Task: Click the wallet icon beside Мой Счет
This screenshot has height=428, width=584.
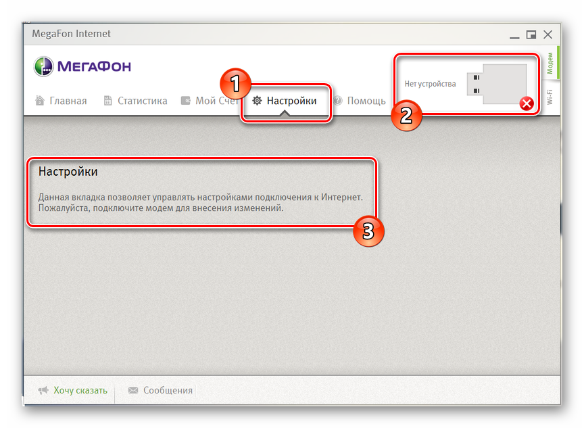Action: 185,101
